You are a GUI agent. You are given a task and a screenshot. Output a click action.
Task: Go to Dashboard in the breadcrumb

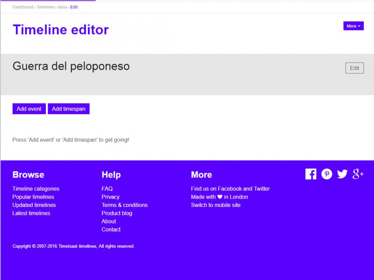click(x=23, y=7)
